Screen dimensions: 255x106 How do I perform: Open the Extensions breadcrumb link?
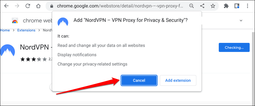click(x=26, y=30)
